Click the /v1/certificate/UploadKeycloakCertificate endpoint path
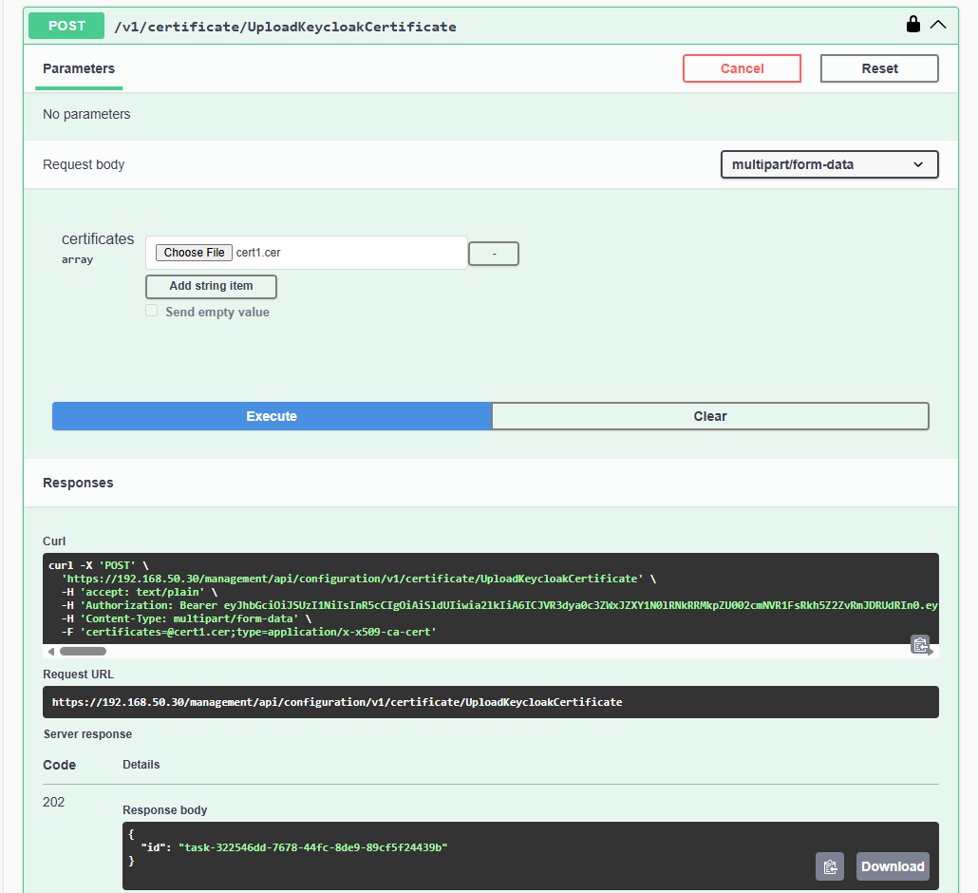 pos(285,27)
